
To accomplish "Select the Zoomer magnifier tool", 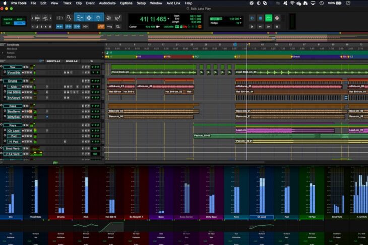I will [x=68, y=18].
